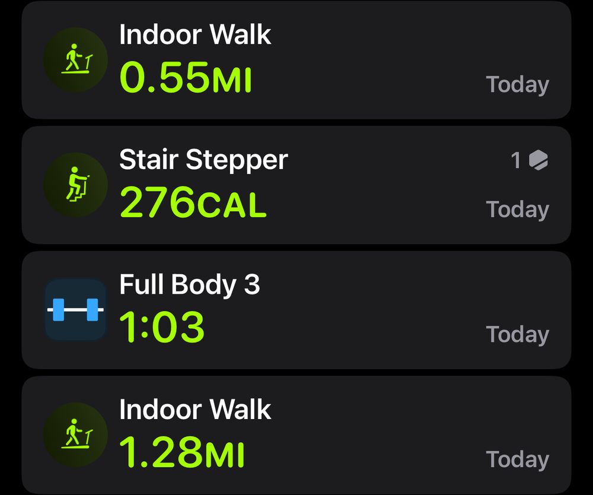Open the Stair Stepper 276CAL workout entry
The image size is (593, 495).
click(296, 185)
